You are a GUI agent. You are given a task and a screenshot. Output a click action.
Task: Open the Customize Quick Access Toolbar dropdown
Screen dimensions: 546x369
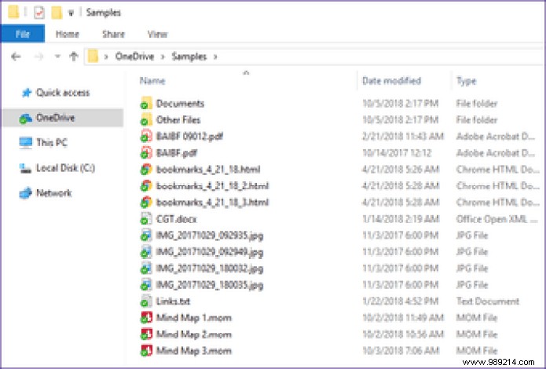point(71,13)
